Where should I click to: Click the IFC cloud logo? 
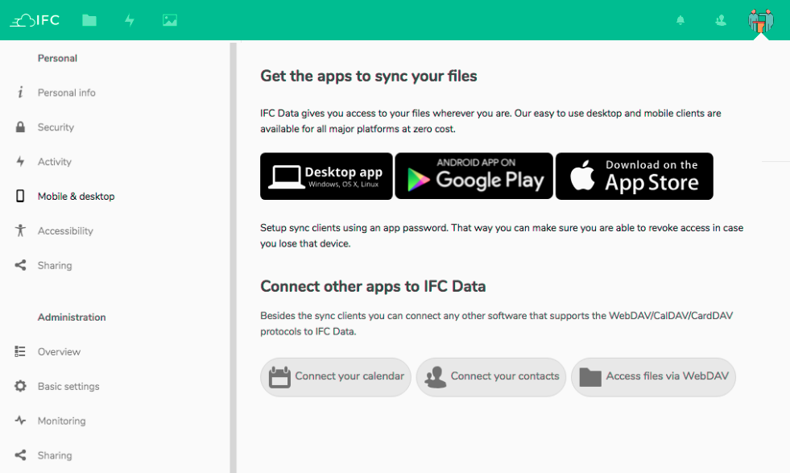[x=35, y=20]
